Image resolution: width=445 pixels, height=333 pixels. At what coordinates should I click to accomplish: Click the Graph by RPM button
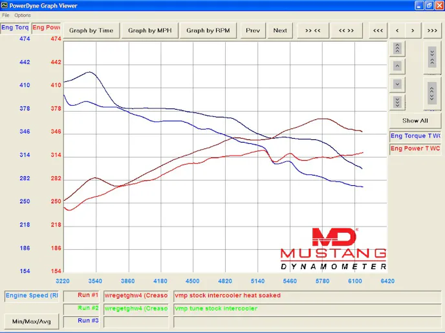coord(208,30)
